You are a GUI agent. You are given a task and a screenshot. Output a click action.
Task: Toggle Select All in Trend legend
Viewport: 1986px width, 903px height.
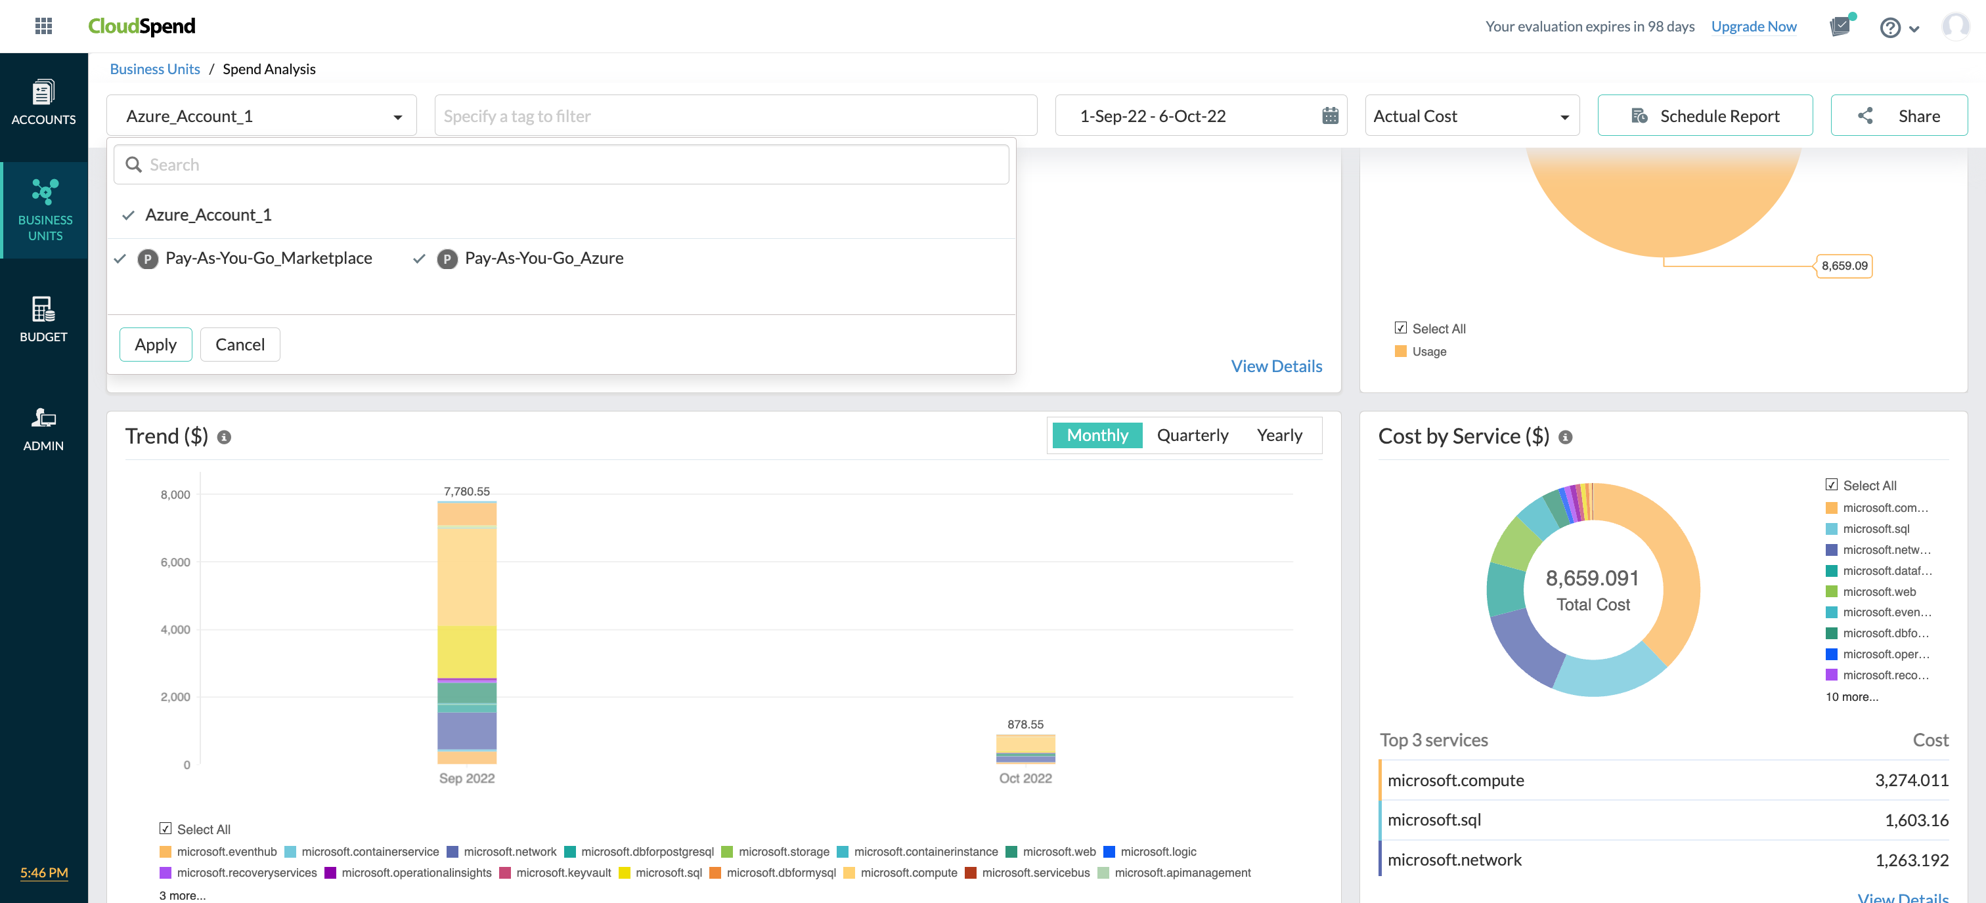pyautogui.click(x=165, y=829)
